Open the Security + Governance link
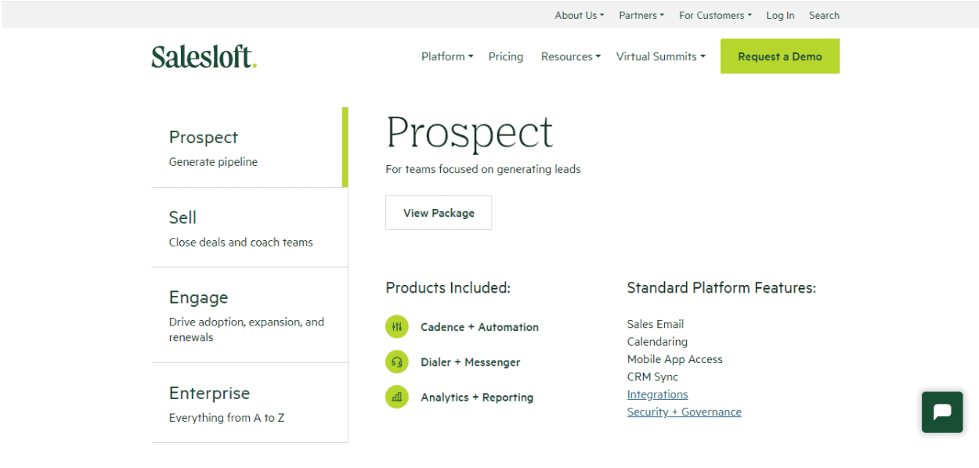Screen dimensions: 979x468 684,412
